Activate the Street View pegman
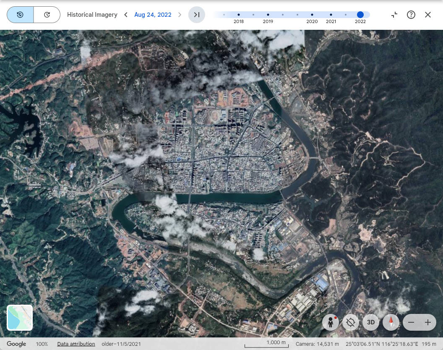 tap(331, 322)
